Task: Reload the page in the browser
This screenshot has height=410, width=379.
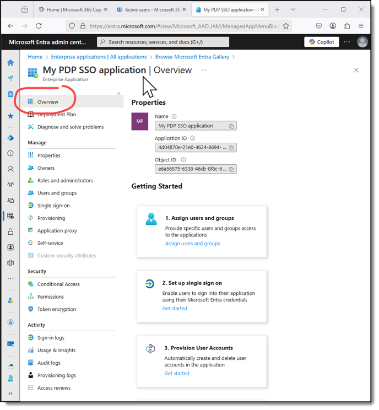Action: coord(39,26)
